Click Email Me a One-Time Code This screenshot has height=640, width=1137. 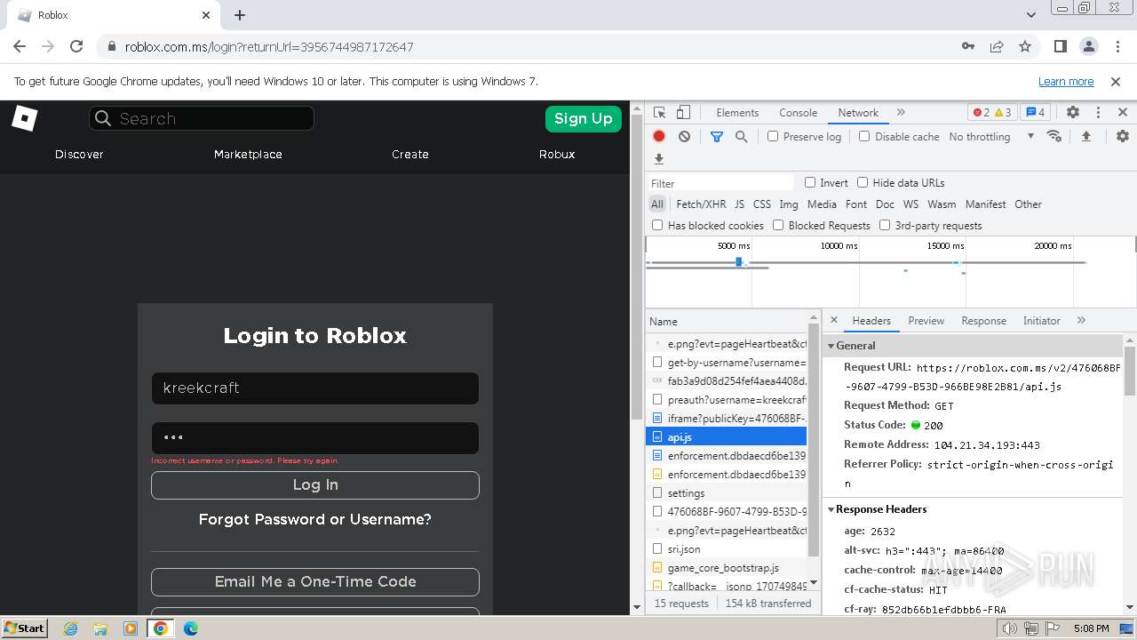click(x=315, y=581)
